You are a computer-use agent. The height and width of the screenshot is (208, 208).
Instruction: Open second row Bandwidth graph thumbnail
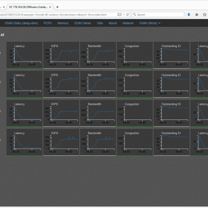[x=98, y=84]
